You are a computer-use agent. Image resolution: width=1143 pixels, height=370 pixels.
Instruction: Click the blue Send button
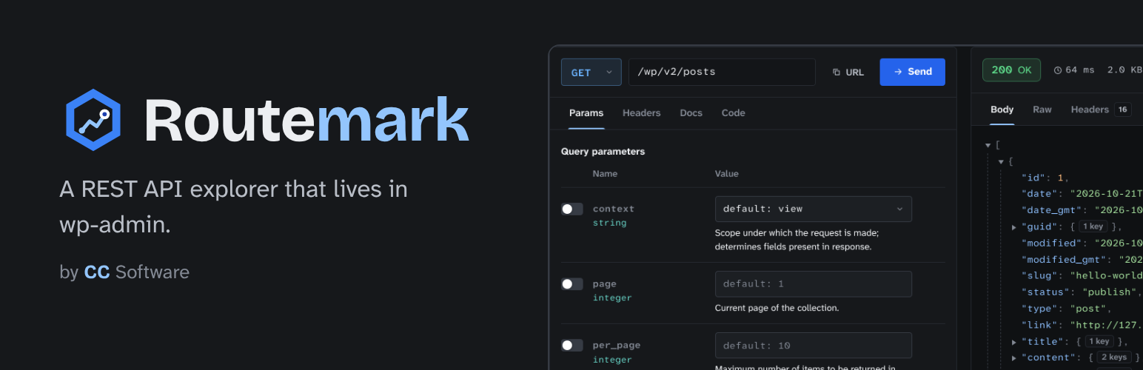point(912,72)
